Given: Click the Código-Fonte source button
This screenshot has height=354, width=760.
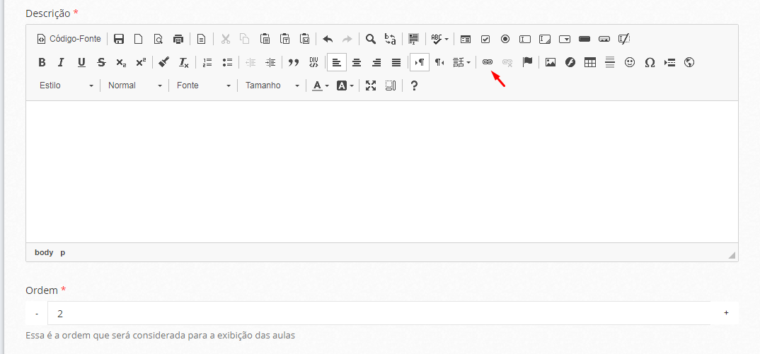Looking at the screenshot, I should (x=69, y=39).
